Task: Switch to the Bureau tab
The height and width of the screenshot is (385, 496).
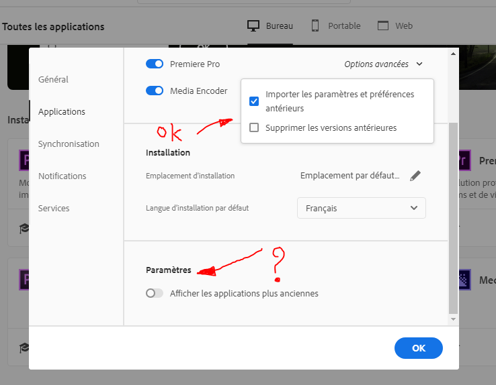Action: (x=270, y=26)
